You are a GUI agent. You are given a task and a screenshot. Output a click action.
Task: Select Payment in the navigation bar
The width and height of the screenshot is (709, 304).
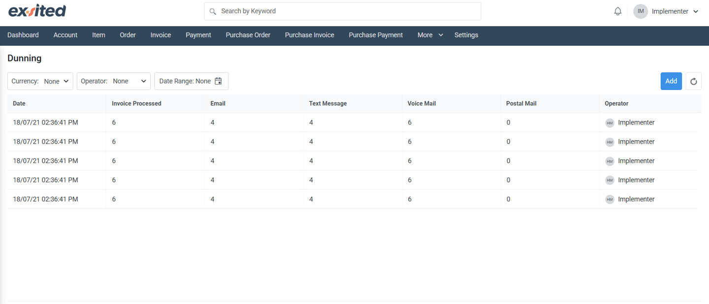[x=198, y=35]
